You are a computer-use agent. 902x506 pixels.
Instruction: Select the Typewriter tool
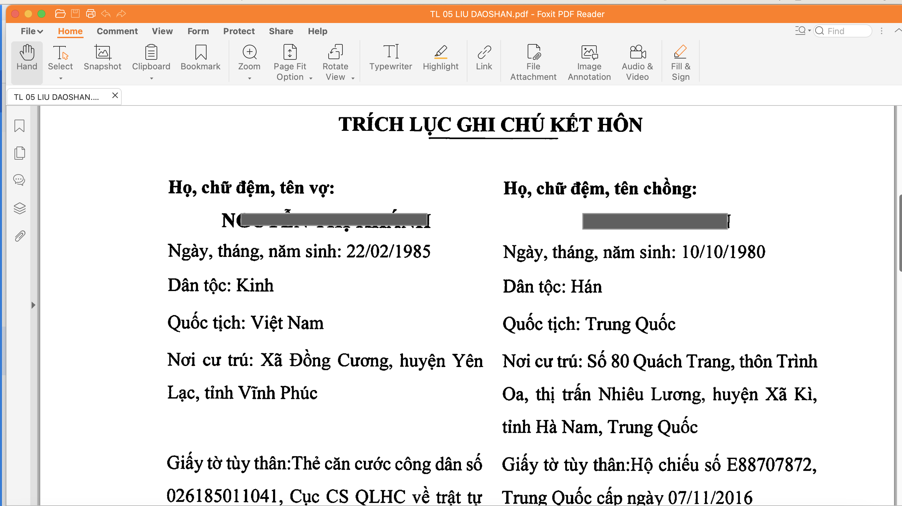coord(390,58)
